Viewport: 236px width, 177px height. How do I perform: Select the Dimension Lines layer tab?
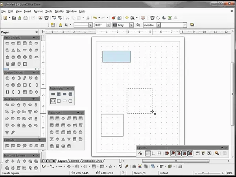point(93,161)
